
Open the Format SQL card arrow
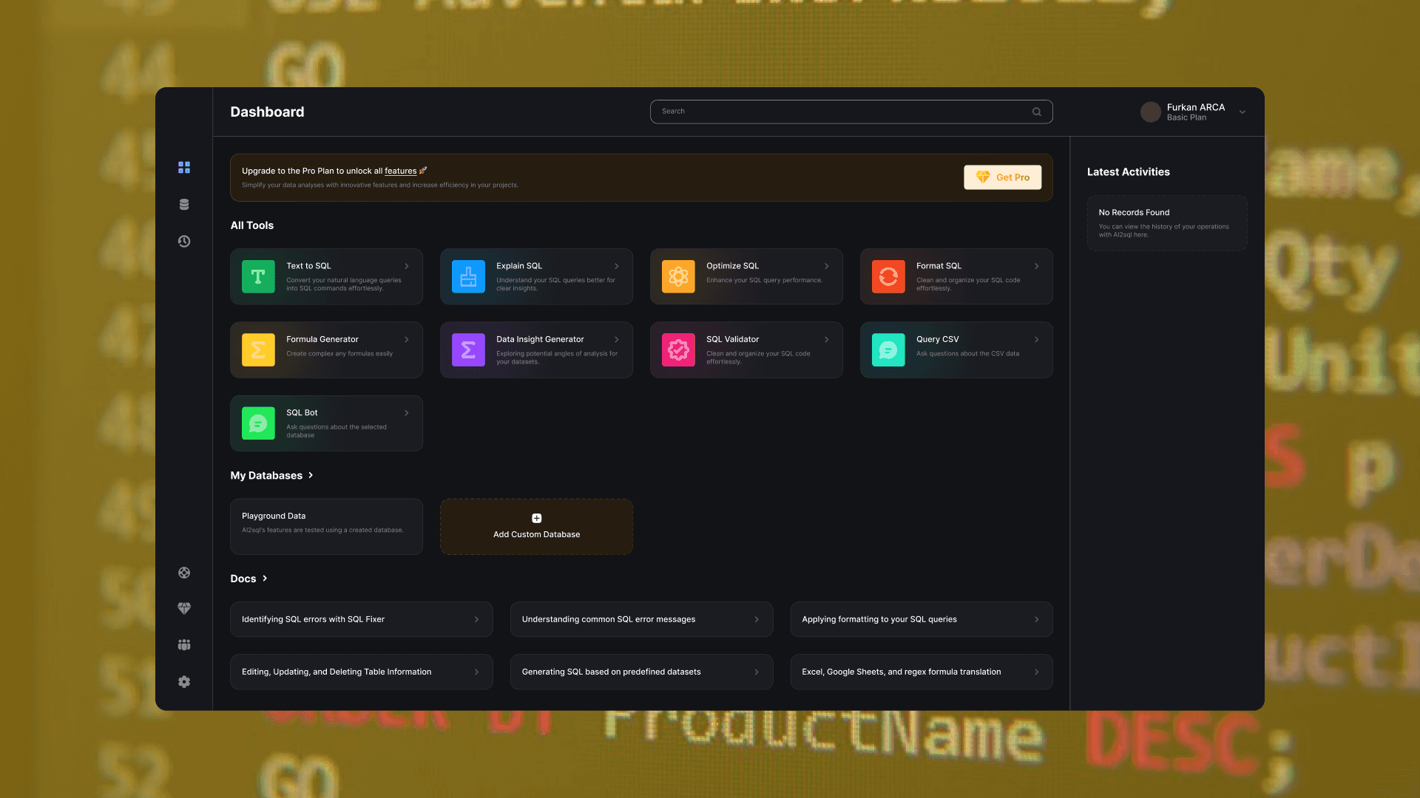click(1037, 266)
